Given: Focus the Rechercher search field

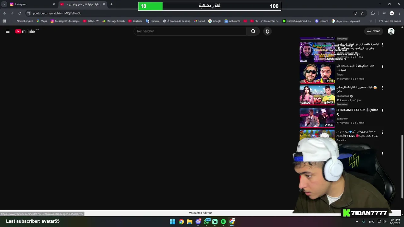Looking at the screenshot, I should [x=190, y=31].
